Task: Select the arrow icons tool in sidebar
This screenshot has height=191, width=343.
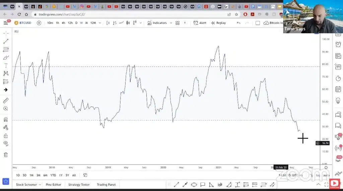Action: pos(6,90)
